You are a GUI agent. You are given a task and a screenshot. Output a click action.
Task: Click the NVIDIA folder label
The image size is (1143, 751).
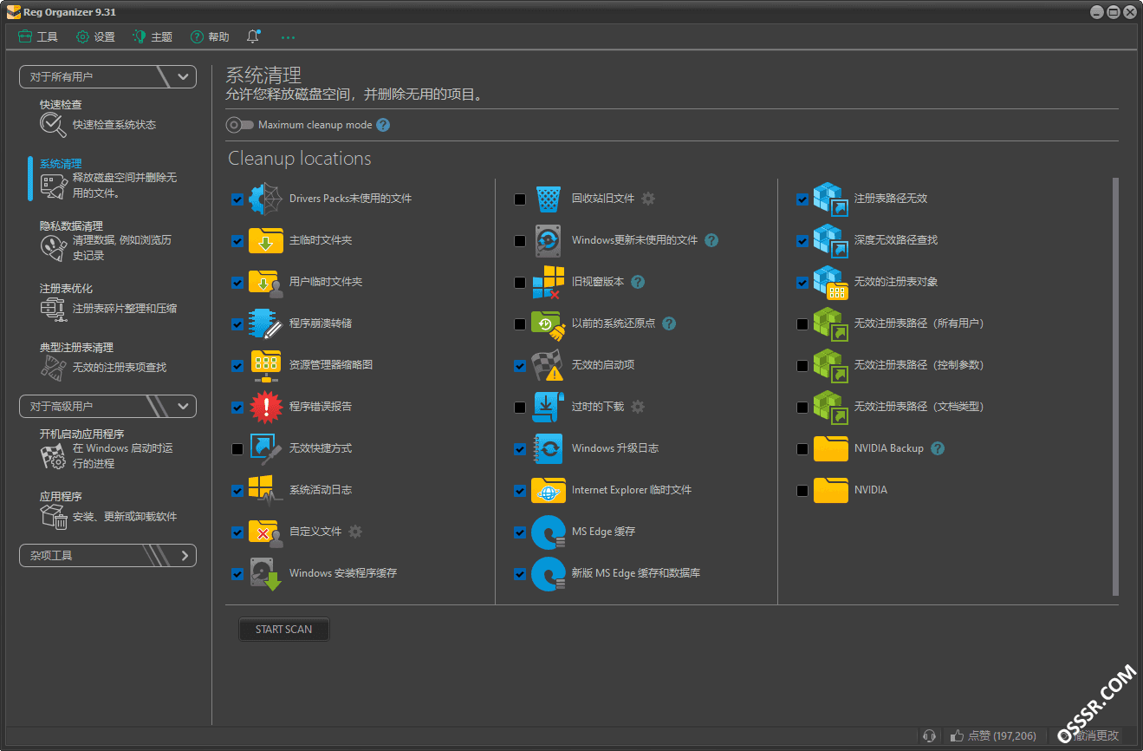[871, 490]
